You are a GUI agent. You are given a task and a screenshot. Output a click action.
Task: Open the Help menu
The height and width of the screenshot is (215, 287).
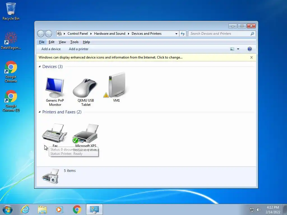coord(86,42)
